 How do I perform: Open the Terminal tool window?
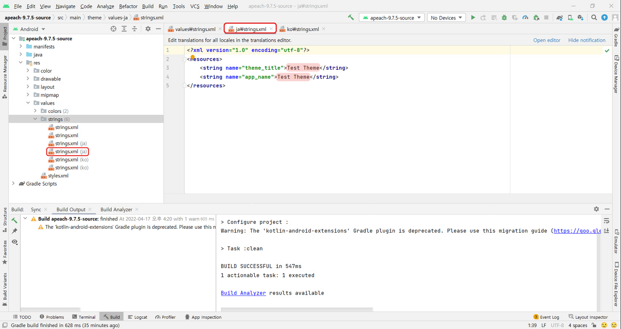[83, 317]
